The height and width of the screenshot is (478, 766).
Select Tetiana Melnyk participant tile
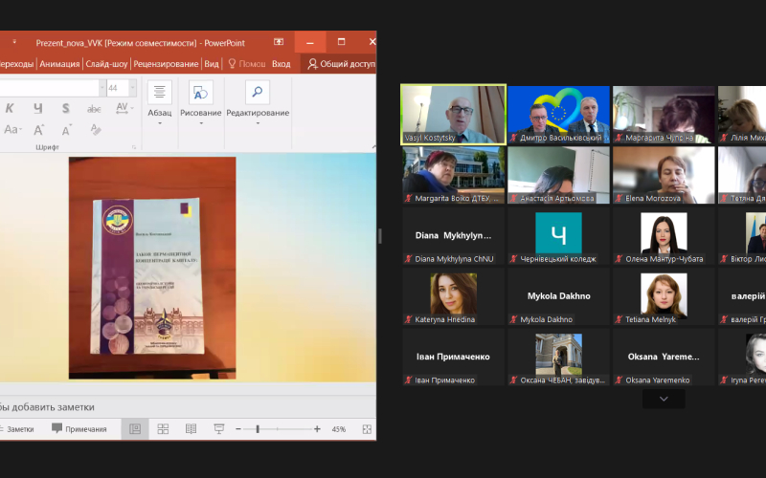tap(664, 296)
